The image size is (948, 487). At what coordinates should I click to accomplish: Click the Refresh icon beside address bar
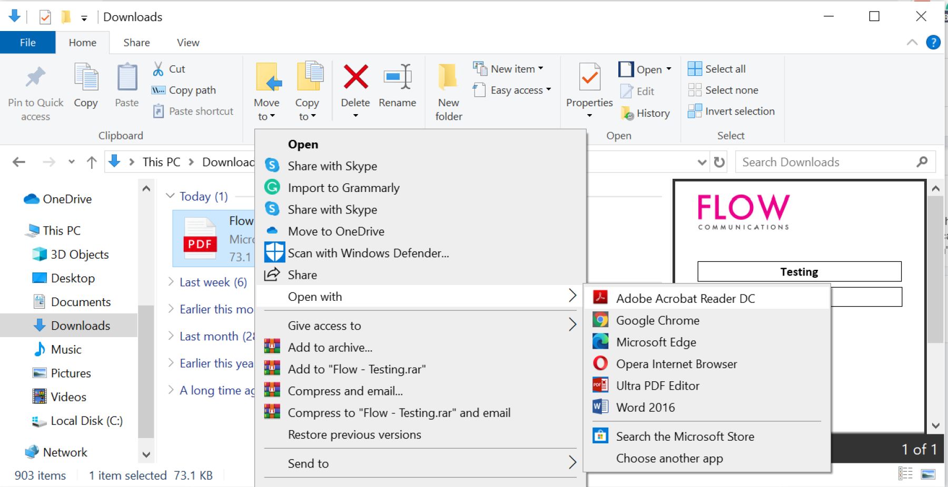pyautogui.click(x=719, y=162)
